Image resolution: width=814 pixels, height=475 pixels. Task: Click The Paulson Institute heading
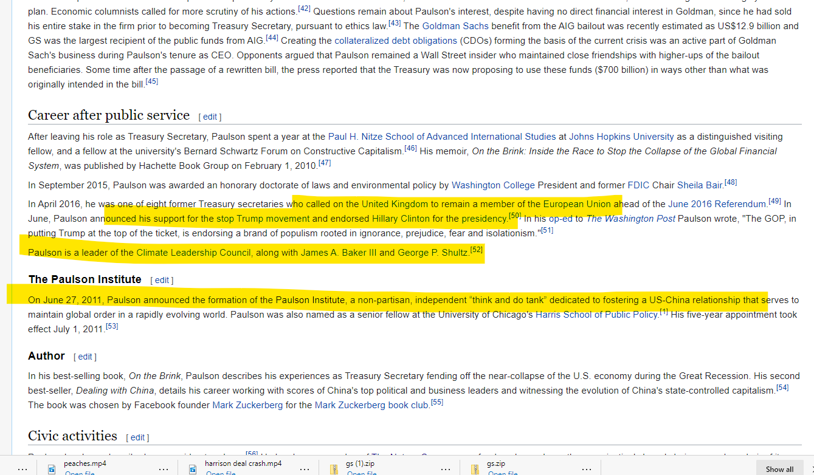pyautogui.click(x=85, y=279)
